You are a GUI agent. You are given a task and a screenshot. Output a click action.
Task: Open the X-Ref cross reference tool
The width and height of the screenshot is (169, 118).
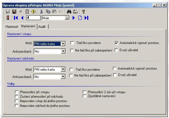(x=75, y=12)
